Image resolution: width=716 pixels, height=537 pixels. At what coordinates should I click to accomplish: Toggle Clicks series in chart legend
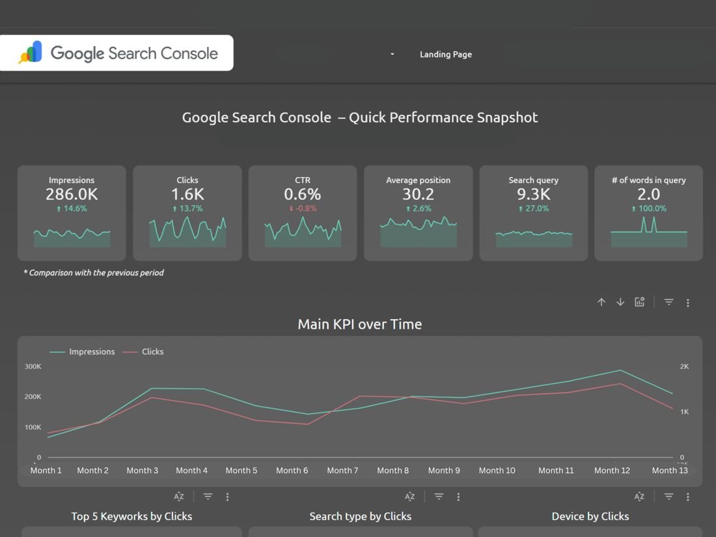(143, 351)
